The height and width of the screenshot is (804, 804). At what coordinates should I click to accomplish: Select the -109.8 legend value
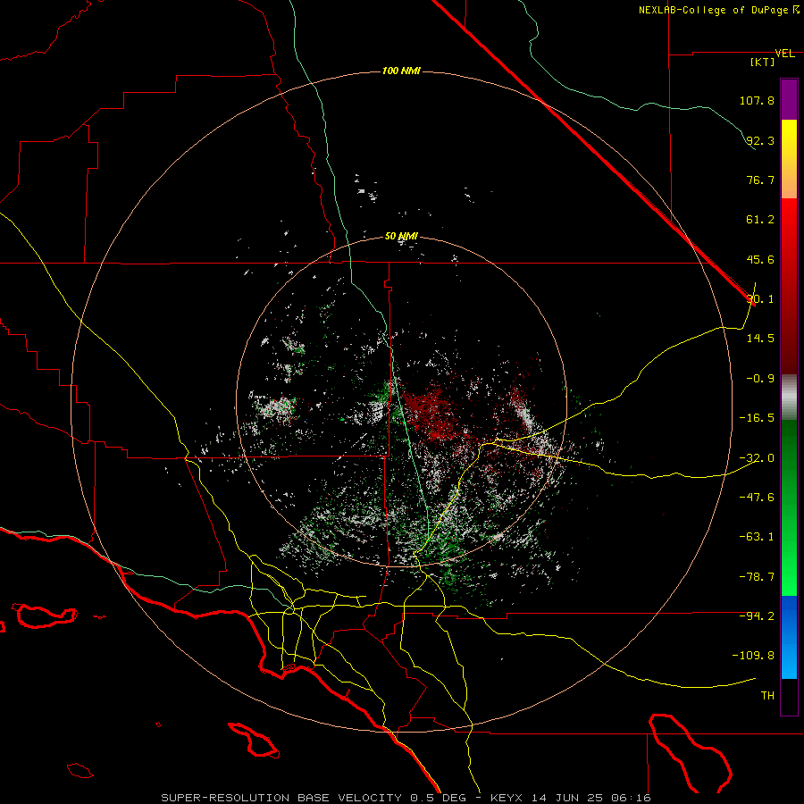[x=753, y=656]
